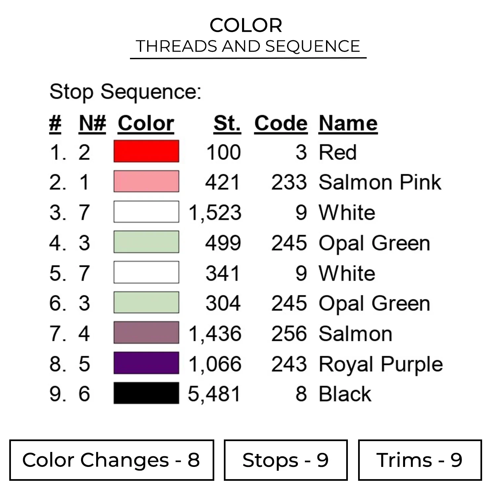Click the Salmon mauve color swatch

pos(146,333)
